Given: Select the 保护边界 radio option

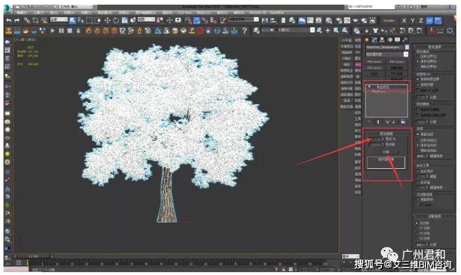Looking at the screenshot, I should click(x=418, y=61).
